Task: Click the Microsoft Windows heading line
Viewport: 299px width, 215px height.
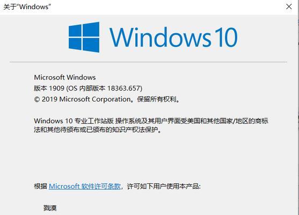Action: point(65,77)
